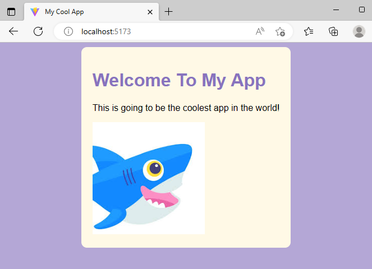Open the Favorites list
This screenshot has height=269, width=372.
coord(309,31)
